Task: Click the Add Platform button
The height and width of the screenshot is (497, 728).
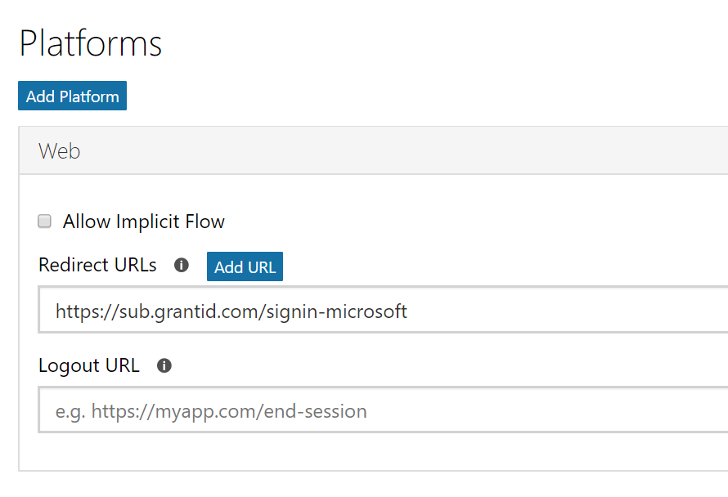Action: [72, 96]
